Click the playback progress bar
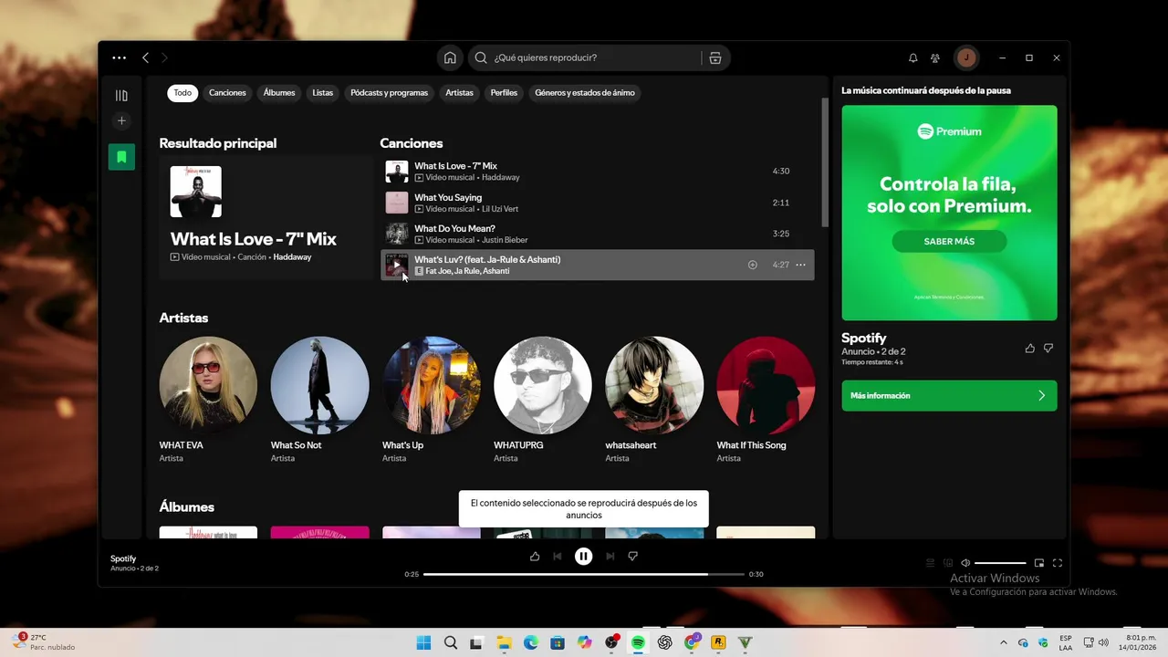 click(584, 574)
